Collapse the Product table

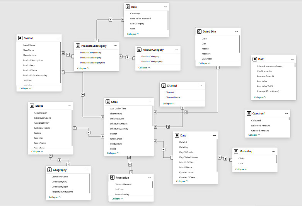coord(26,89)
